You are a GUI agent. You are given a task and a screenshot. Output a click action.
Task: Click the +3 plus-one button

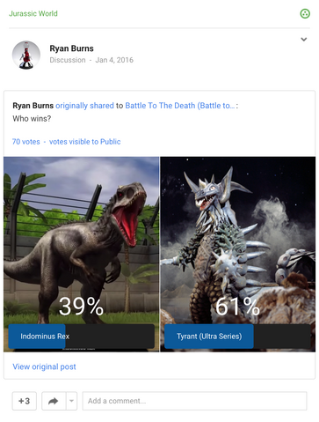point(25,401)
